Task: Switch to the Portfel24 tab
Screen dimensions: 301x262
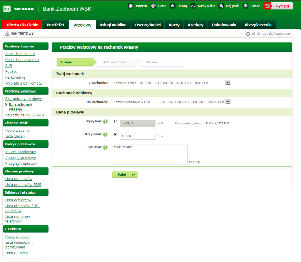Action: 56,25
